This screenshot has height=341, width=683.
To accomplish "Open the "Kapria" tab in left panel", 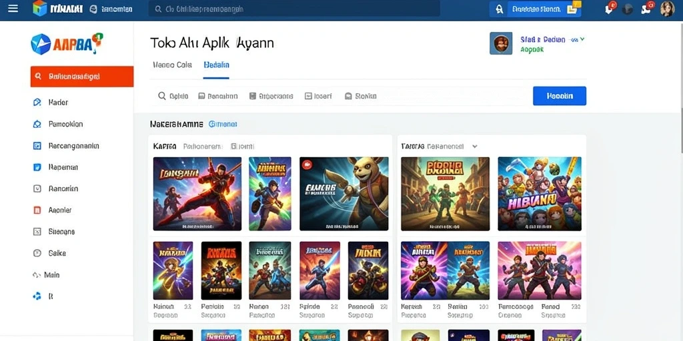I will click(x=165, y=147).
